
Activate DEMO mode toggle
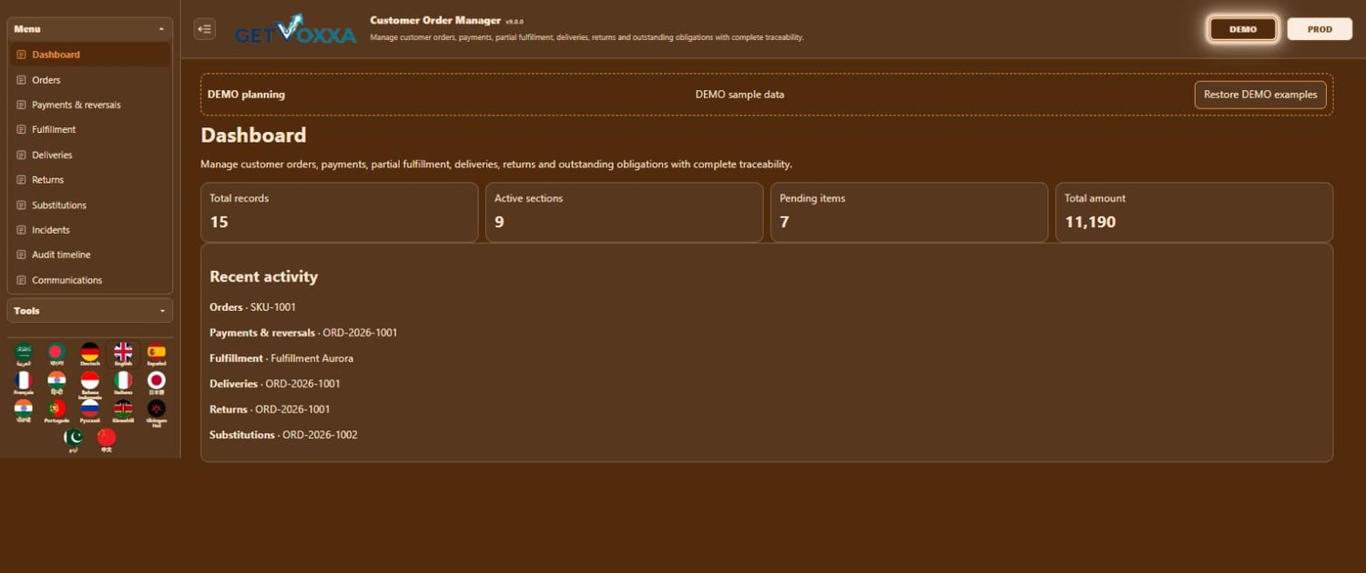pyautogui.click(x=1243, y=29)
